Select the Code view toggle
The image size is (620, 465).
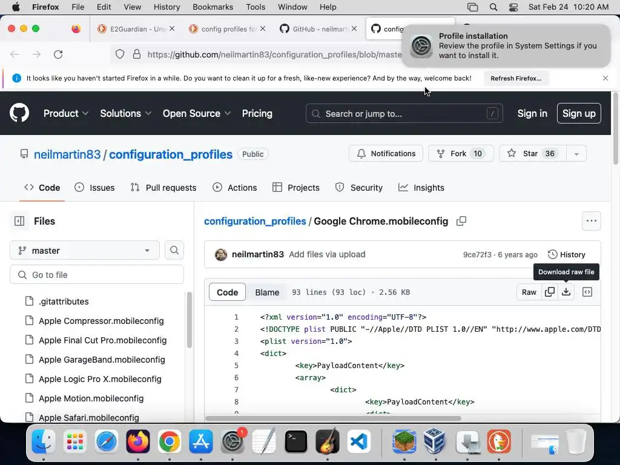228,292
